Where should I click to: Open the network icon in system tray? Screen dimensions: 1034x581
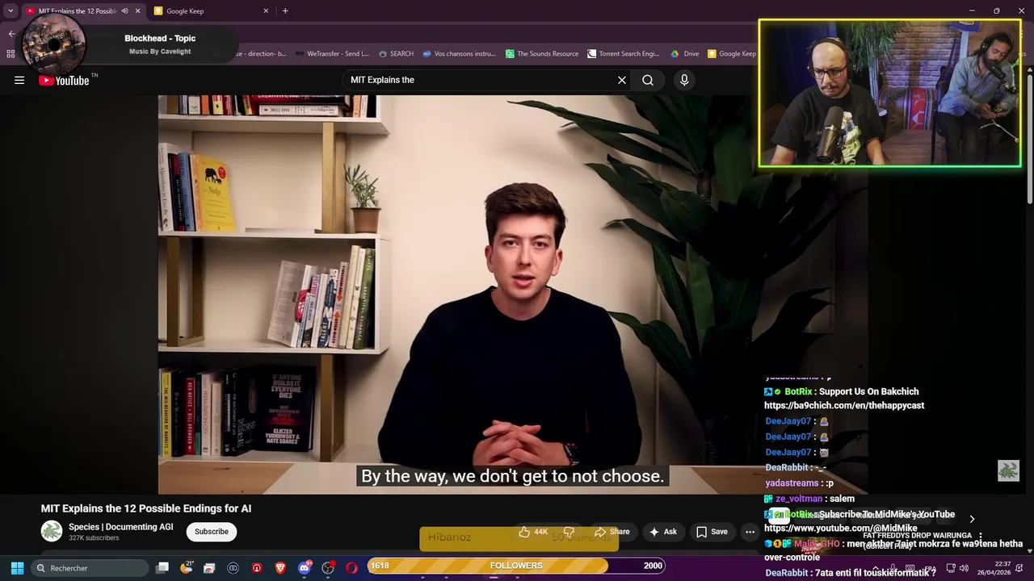[x=951, y=568]
